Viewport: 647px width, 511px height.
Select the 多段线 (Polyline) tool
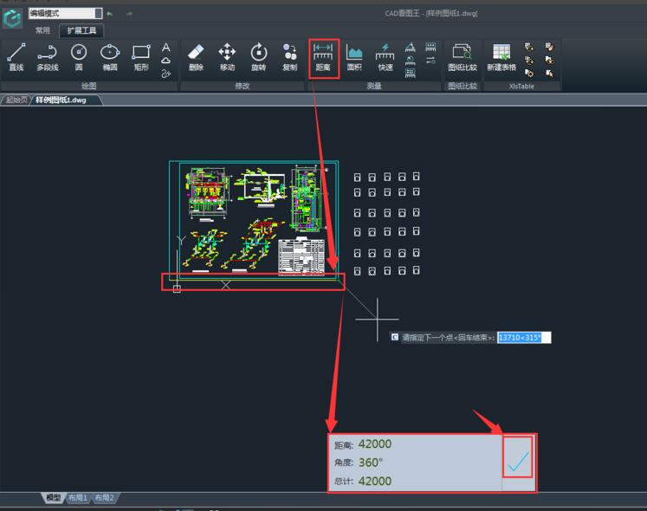pyautogui.click(x=47, y=57)
